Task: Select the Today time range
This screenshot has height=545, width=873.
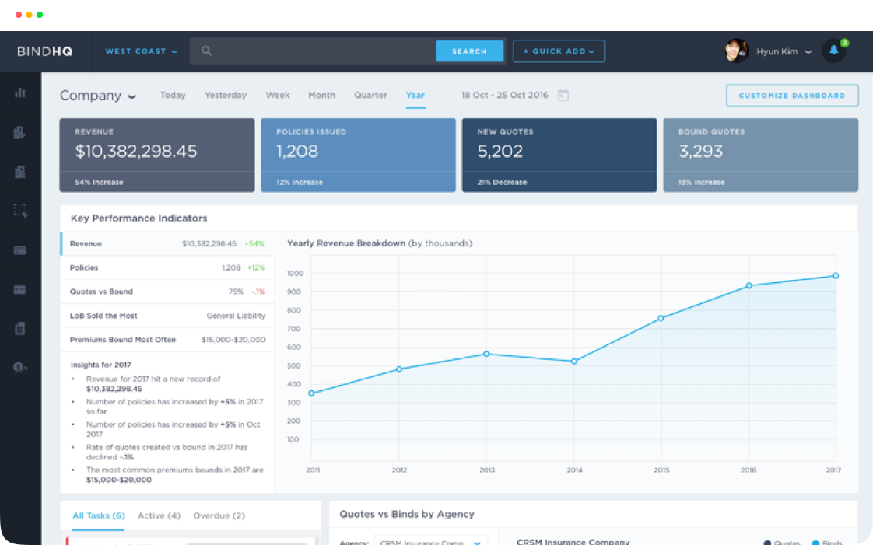Action: (173, 95)
